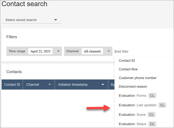174x128 pixels.
Task: Select Disconnect reason filter option
Action: pos(133,87)
